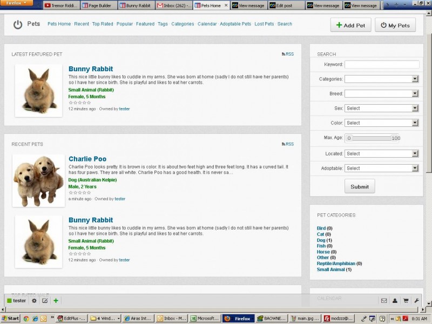The height and width of the screenshot is (324, 432).
Task: Open the Sex Select dropdown
Action: tap(382, 109)
